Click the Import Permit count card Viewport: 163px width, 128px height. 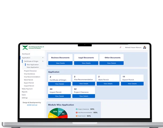coord(59,91)
